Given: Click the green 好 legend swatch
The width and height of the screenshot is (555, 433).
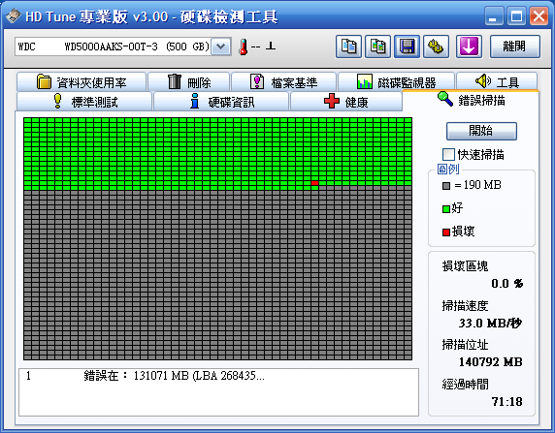Looking at the screenshot, I should point(446,209).
